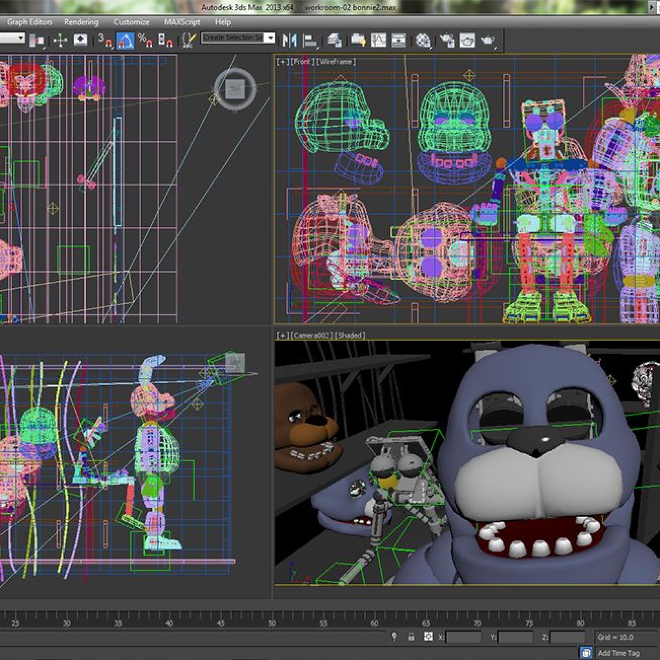The width and height of the screenshot is (660, 660).
Task: Select the Select and Manipulate tool
Action: click(x=60, y=40)
